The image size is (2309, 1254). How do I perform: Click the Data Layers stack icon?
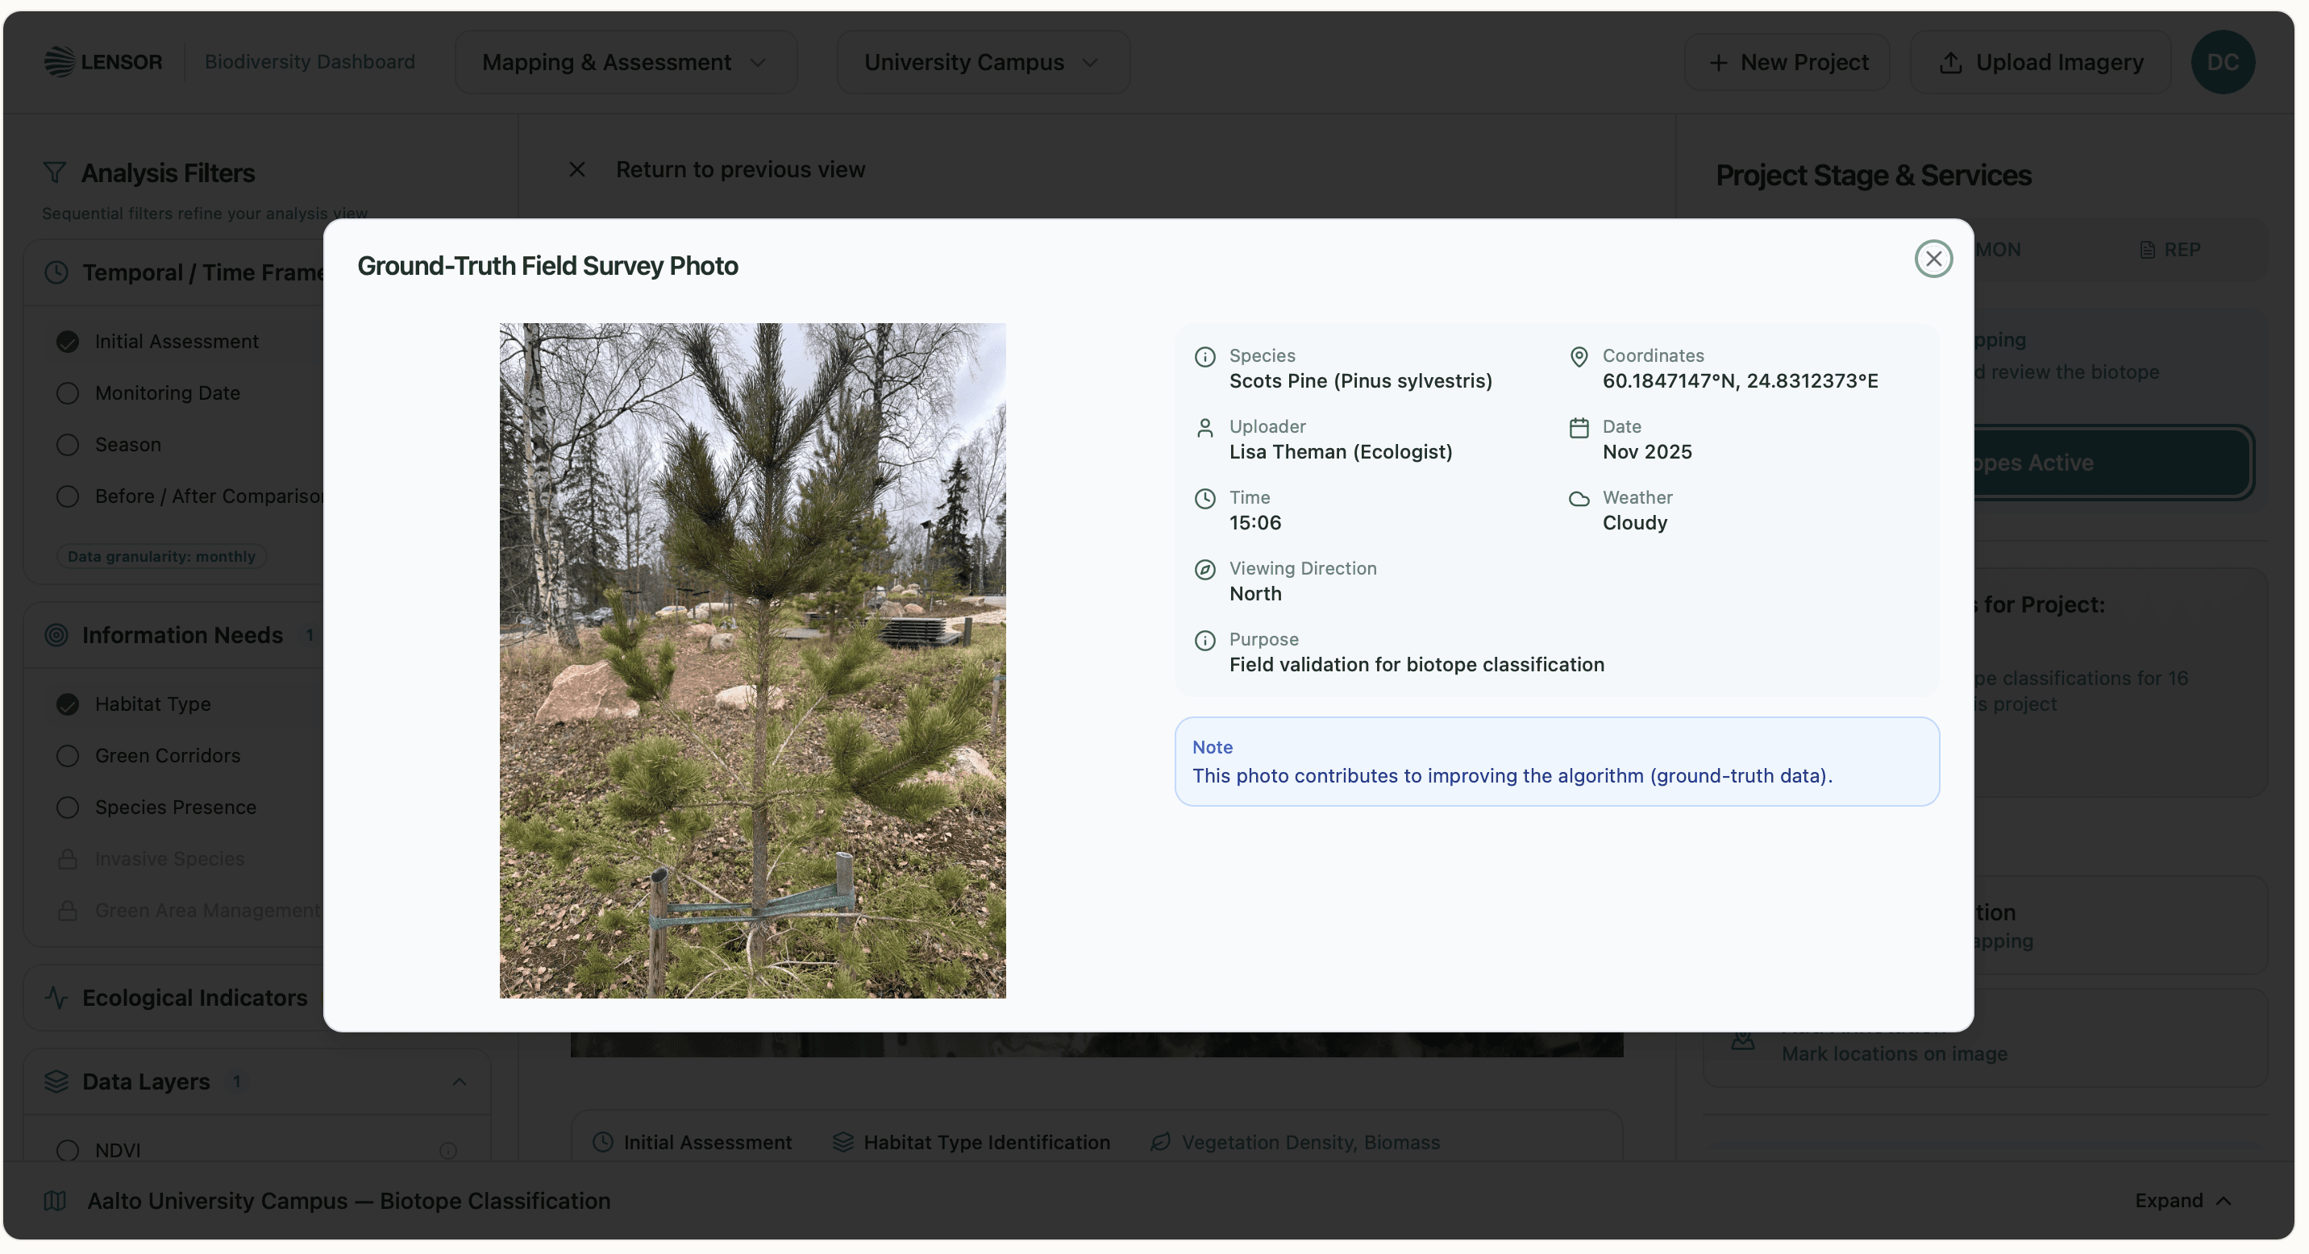pos(56,1081)
